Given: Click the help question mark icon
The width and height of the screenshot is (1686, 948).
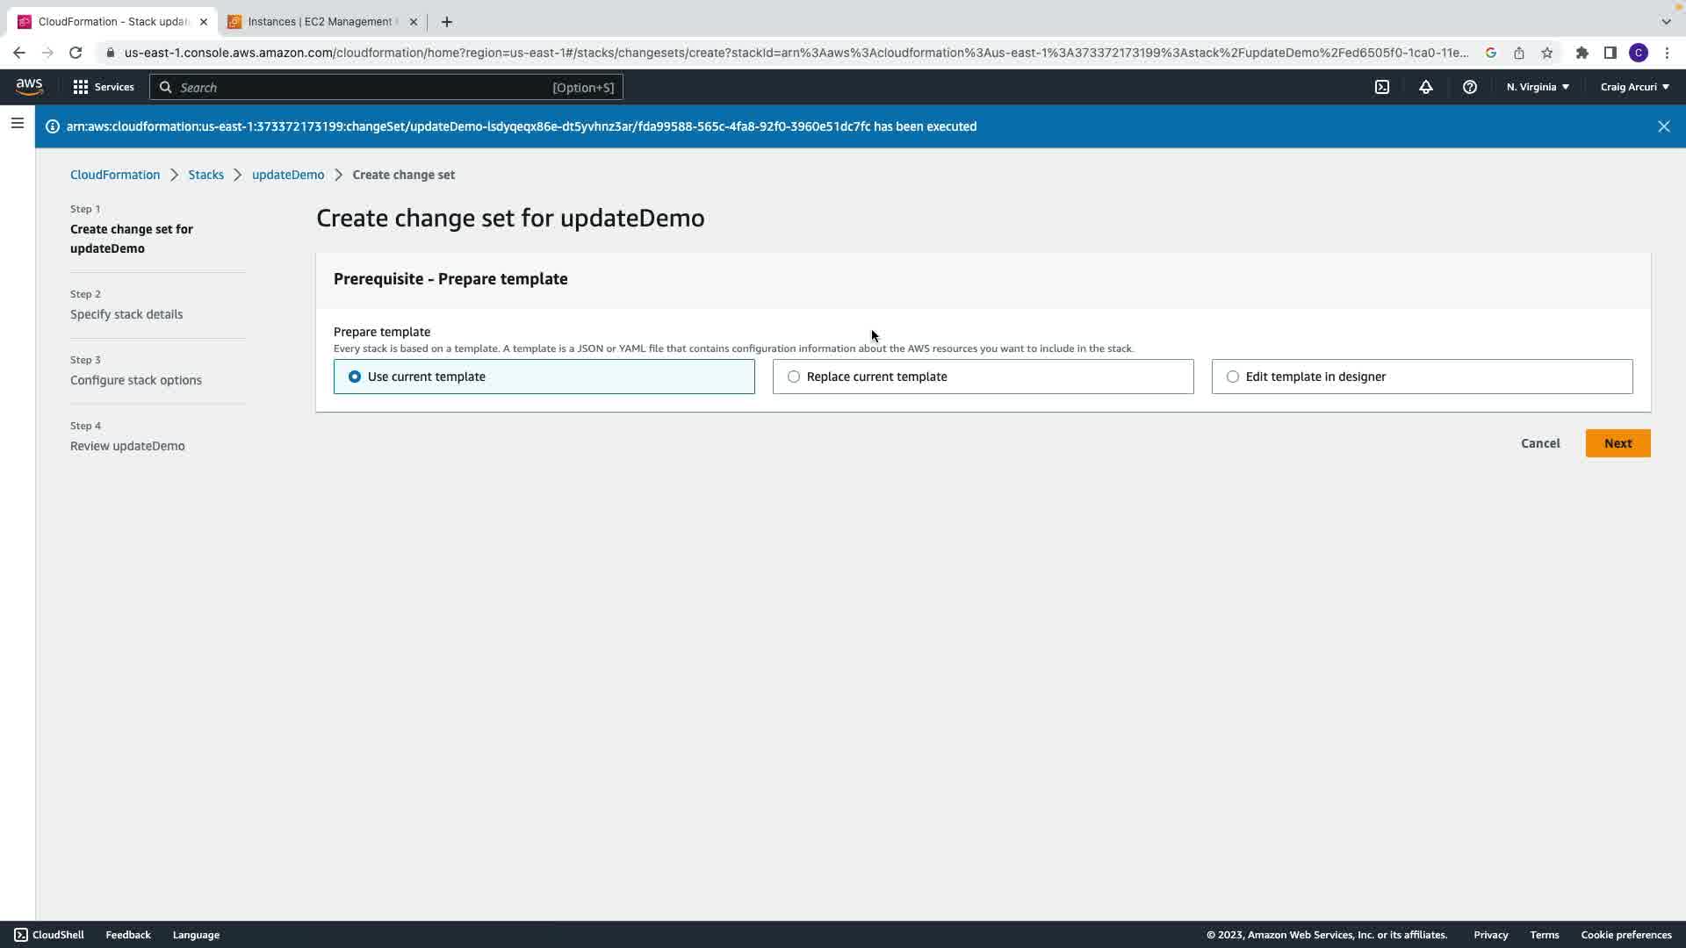Looking at the screenshot, I should point(1469,87).
